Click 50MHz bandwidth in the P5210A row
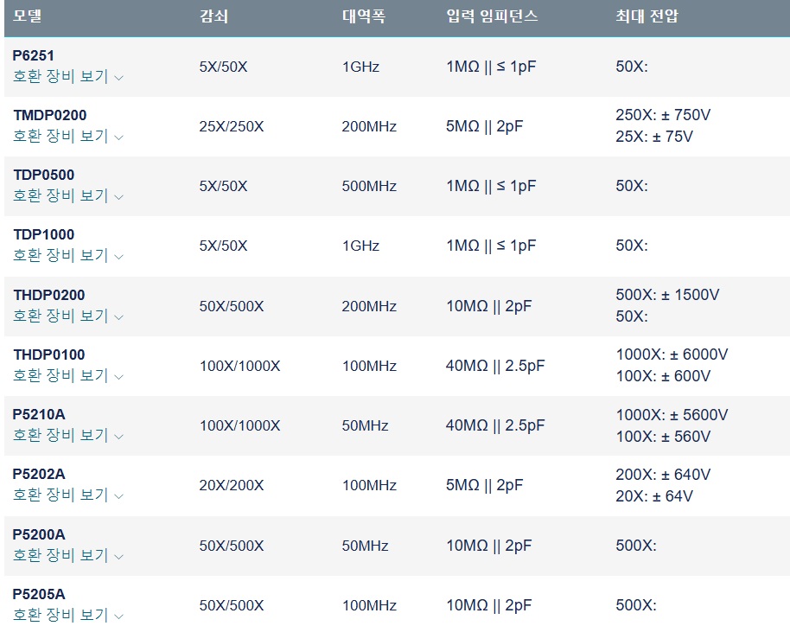 366,426
